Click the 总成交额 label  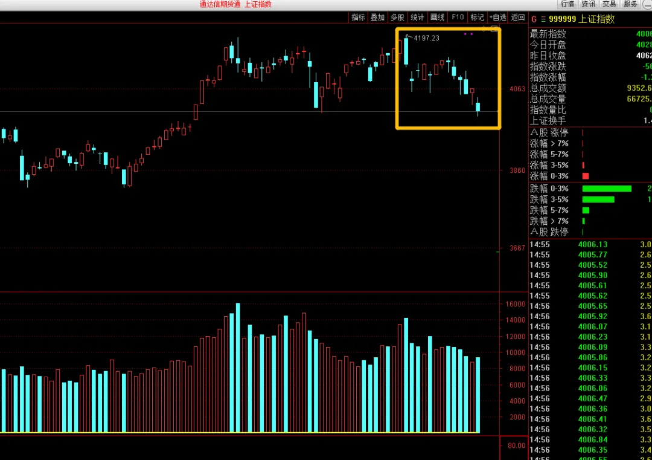548,88
